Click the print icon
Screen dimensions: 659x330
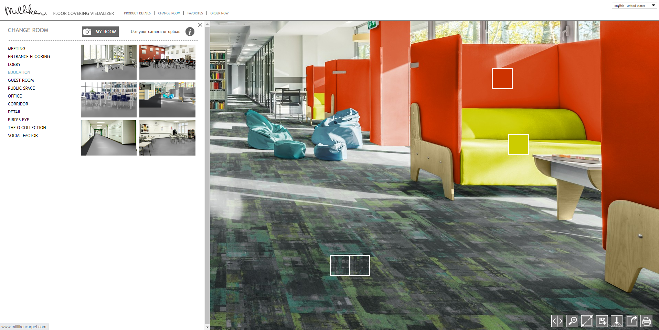tap(647, 321)
